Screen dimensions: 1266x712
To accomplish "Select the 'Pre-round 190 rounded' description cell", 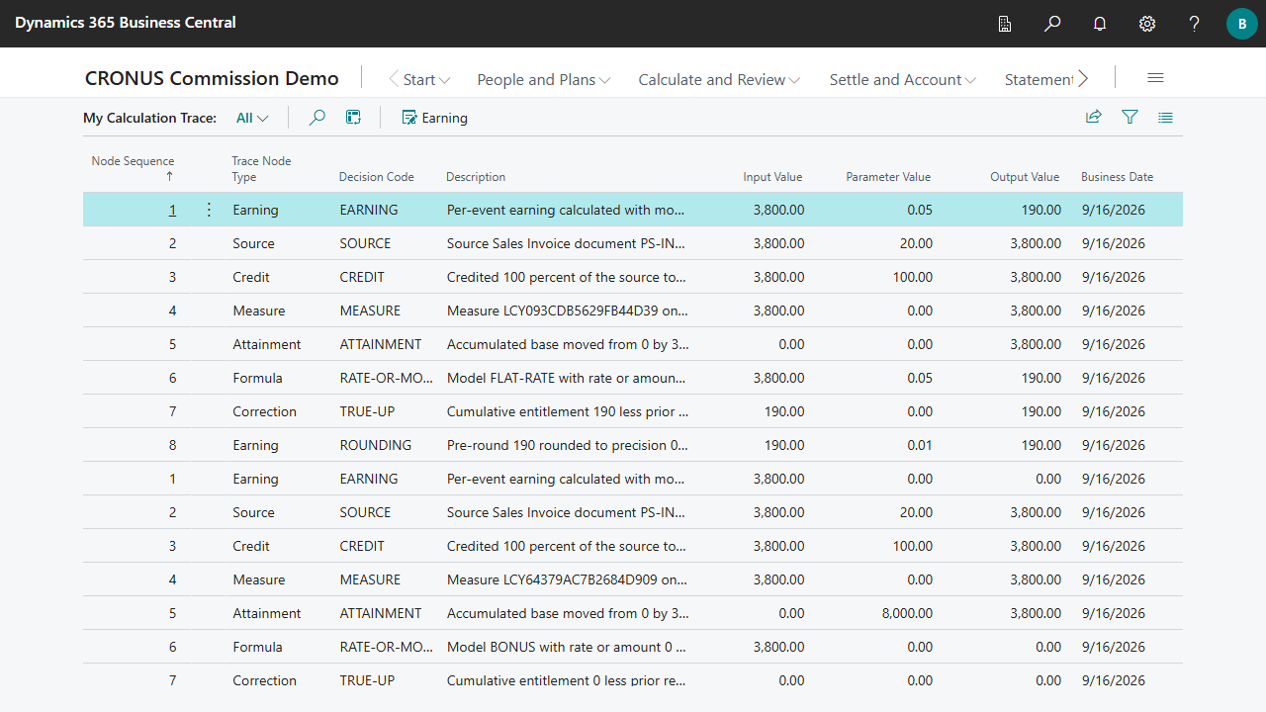I will tap(568, 445).
